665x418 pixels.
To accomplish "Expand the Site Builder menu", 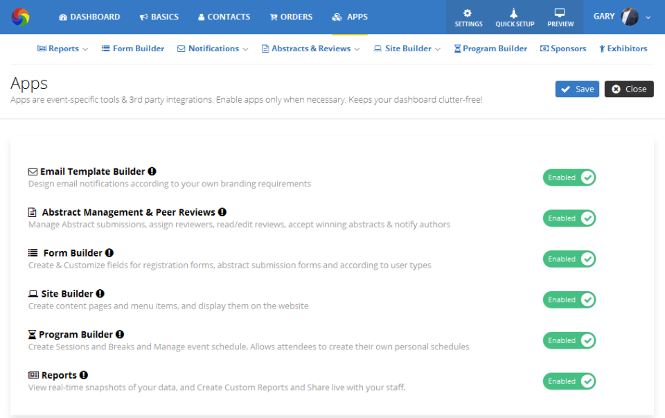I will tap(407, 49).
